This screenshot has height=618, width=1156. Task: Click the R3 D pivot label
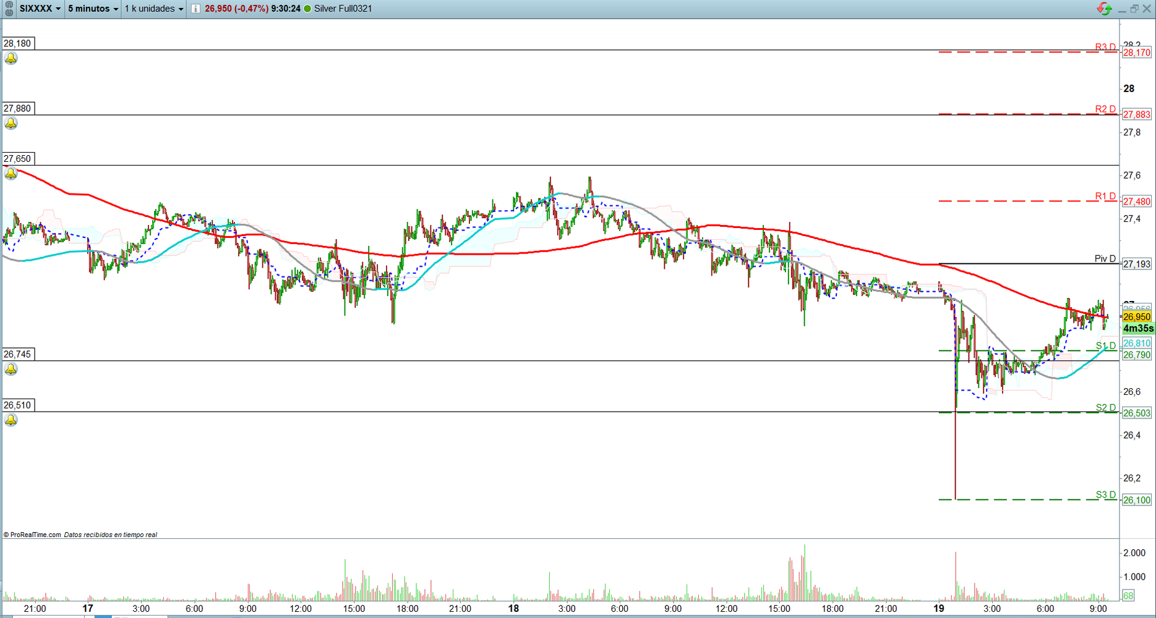point(1105,47)
